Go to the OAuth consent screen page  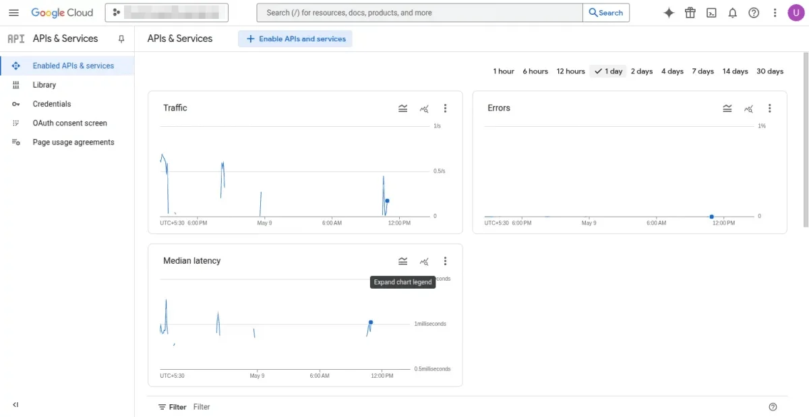[69, 123]
